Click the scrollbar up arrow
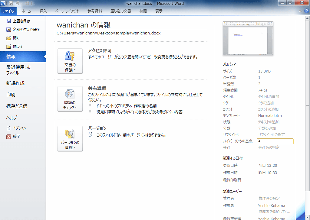Image resolution: width=310 pixels, height=220 pixels. [x=307, y=18]
